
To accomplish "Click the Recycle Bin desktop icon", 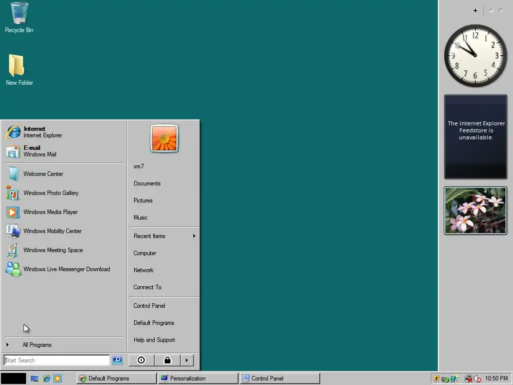I will 19,18.
